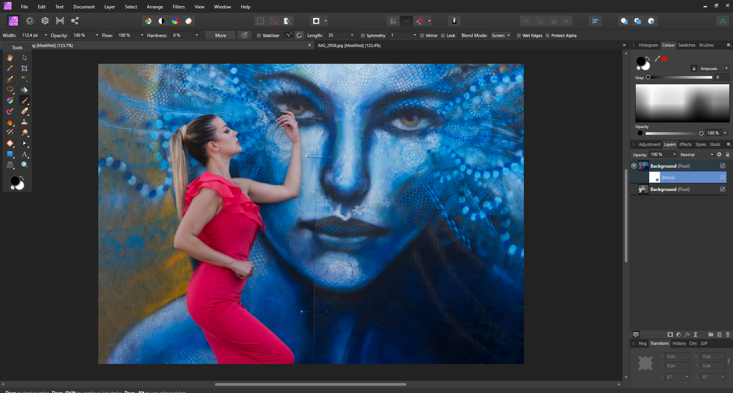Delete layer with the trash icon
733x393 pixels.
[x=728, y=335]
